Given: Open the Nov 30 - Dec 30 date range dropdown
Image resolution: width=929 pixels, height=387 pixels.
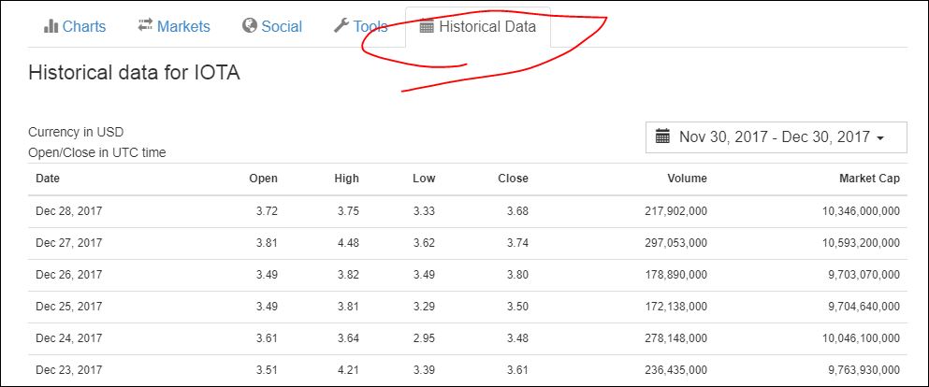Looking at the screenshot, I should coord(777,137).
